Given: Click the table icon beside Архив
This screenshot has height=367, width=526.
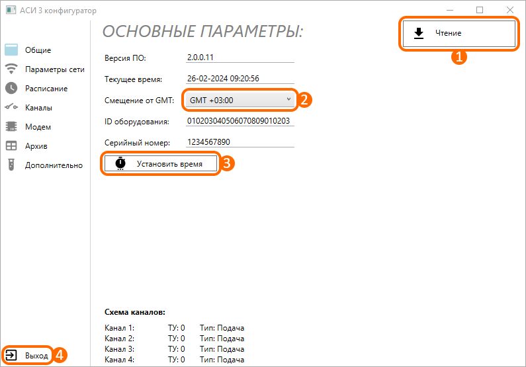Looking at the screenshot, I should (x=11, y=145).
